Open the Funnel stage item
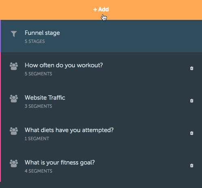Image resolution: width=202 pixels, height=188 pixels. click(101, 36)
